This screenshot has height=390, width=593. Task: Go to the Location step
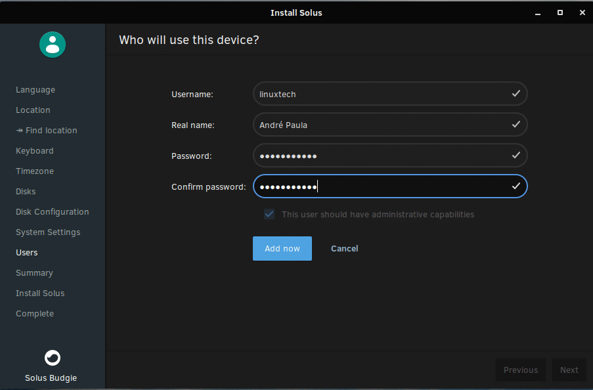[33, 110]
